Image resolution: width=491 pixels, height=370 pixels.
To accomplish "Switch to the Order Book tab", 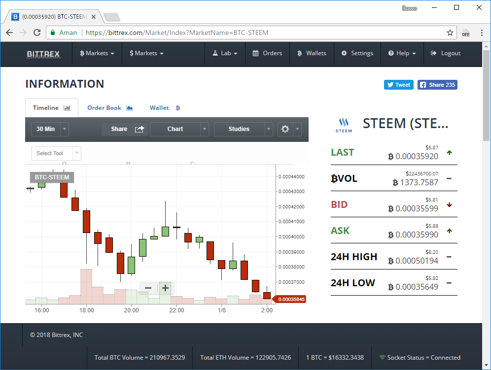I will point(110,108).
